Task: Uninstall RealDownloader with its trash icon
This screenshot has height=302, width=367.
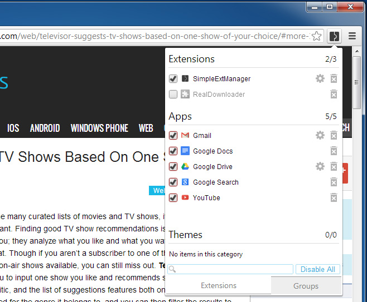Action: coord(334,95)
